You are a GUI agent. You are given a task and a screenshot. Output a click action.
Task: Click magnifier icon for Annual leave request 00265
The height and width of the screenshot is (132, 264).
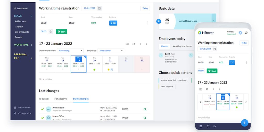point(145,109)
